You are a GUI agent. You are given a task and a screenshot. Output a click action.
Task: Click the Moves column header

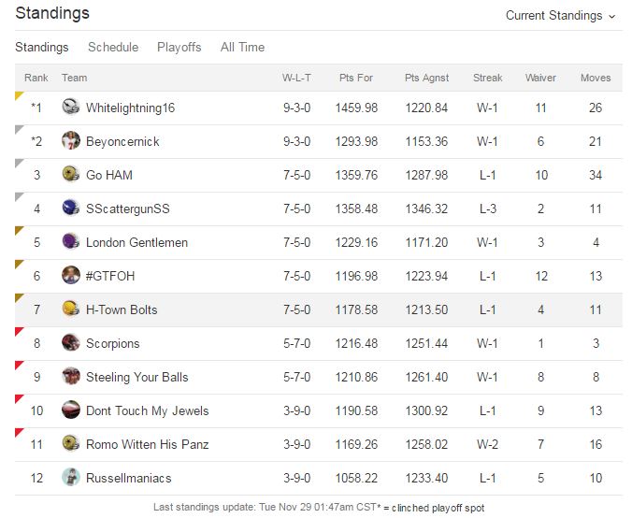click(595, 78)
